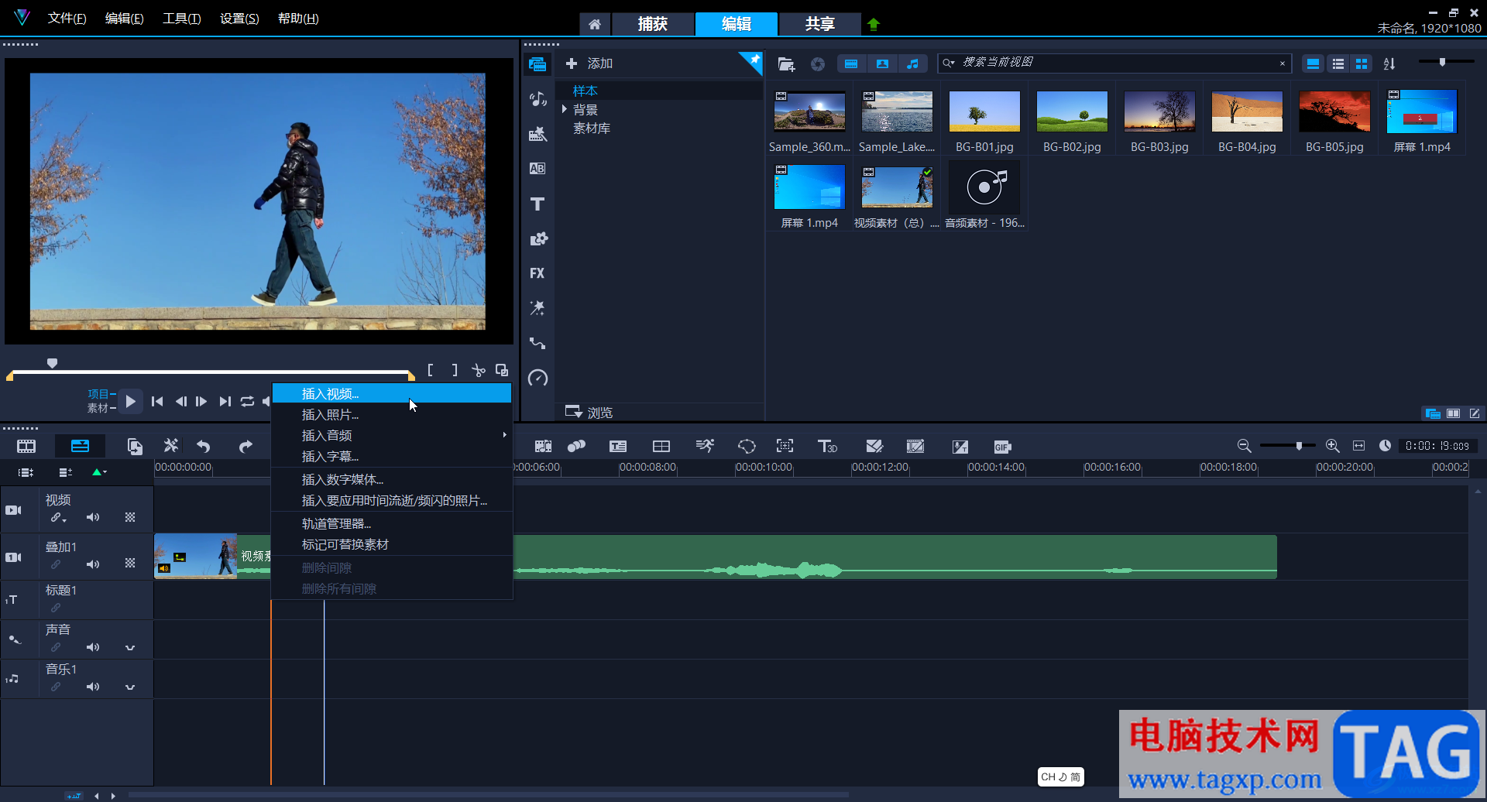
Task: Open the 3D title editor icon
Action: click(827, 447)
